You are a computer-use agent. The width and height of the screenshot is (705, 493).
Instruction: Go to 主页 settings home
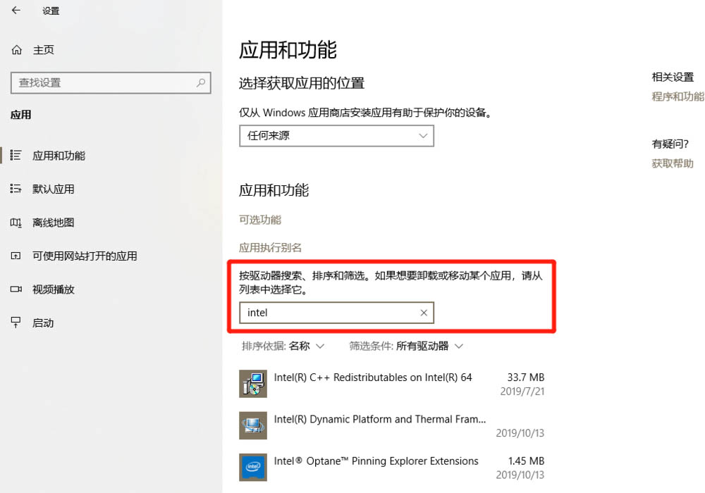[x=43, y=50]
